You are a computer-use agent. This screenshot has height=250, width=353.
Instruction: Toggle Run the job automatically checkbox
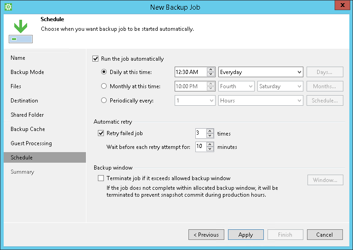(x=96, y=59)
